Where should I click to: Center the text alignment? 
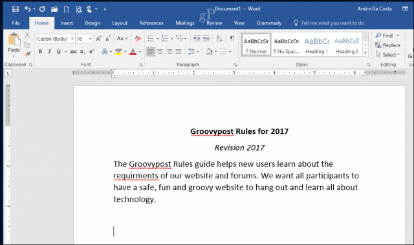pyautogui.click(x=160, y=52)
